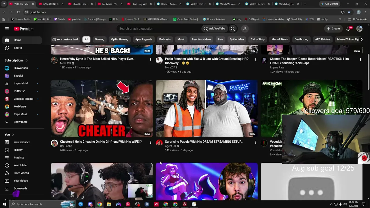370x208 pixels.
Task: Click the Create button
Action: (333, 29)
